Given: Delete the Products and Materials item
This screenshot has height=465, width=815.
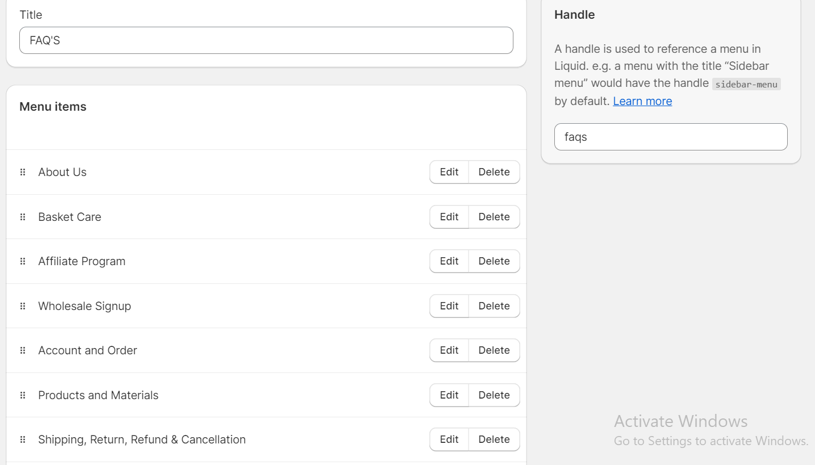Looking at the screenshot, I should [x=494, y=395].
